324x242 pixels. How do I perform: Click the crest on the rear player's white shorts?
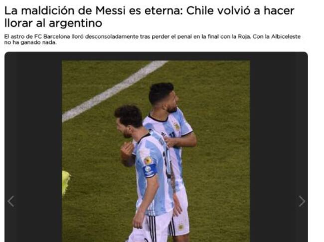pos(181,227)
